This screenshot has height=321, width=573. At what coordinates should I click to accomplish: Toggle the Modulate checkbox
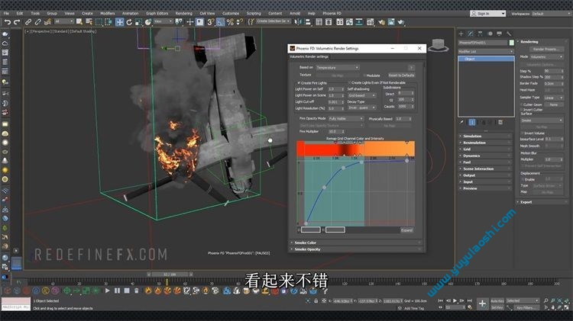[x=364, y=75]
